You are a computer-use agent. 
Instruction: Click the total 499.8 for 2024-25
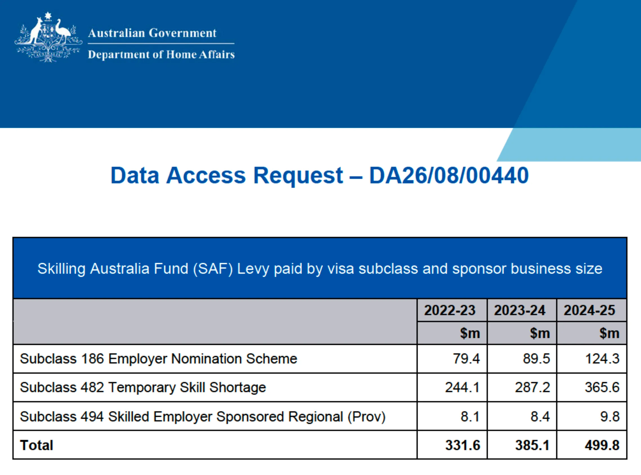[602, 445]
